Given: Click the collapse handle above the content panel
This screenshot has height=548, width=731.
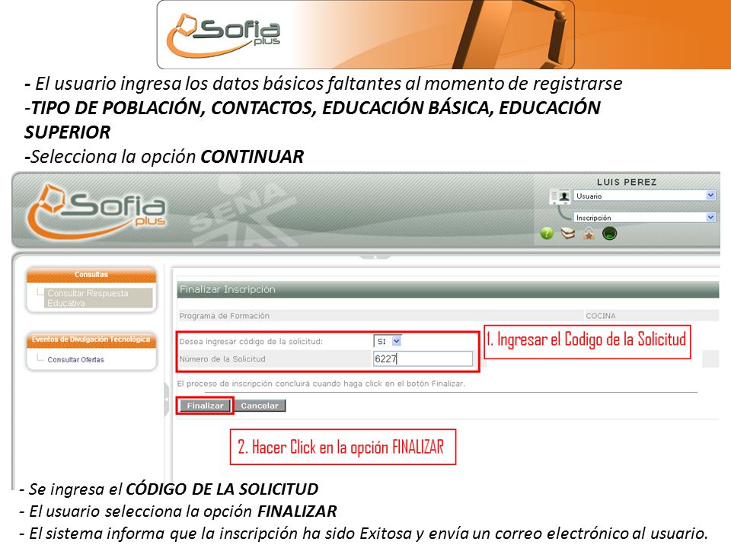Looking at the screenshot, I should pyautogui.click(x=375, y=256).
